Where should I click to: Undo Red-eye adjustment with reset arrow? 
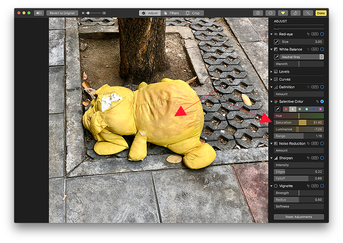click(x=308, y=34)
